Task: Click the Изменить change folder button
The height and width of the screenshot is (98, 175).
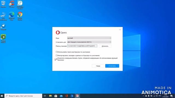Action: pos(105,46)
